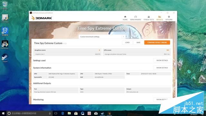Click the 3DMark title bar app icon
206x116 pixels.
coord(31,13)
